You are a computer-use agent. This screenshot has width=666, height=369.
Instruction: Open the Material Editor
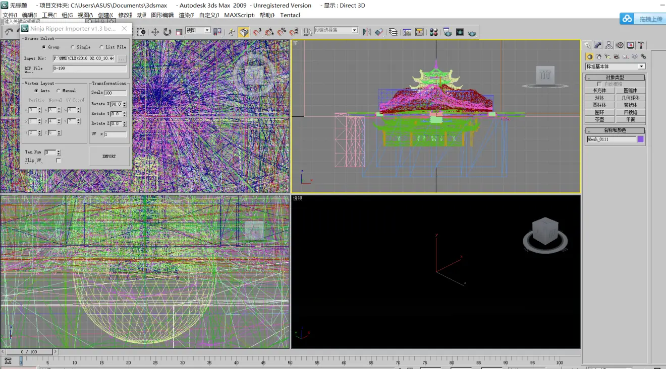coord(433,32)
